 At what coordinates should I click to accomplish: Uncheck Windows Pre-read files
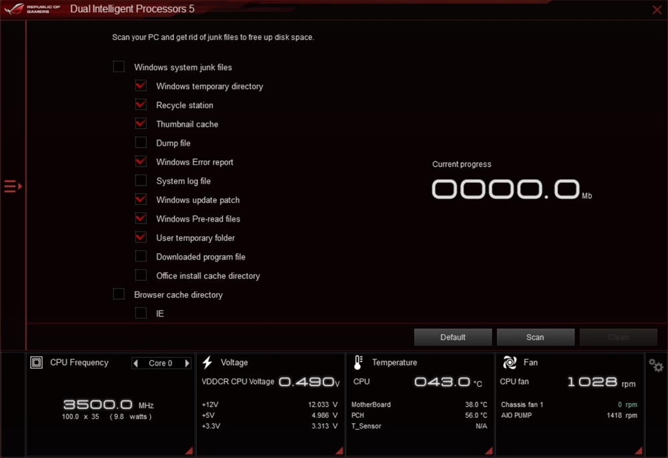click(x=141, y=218)
